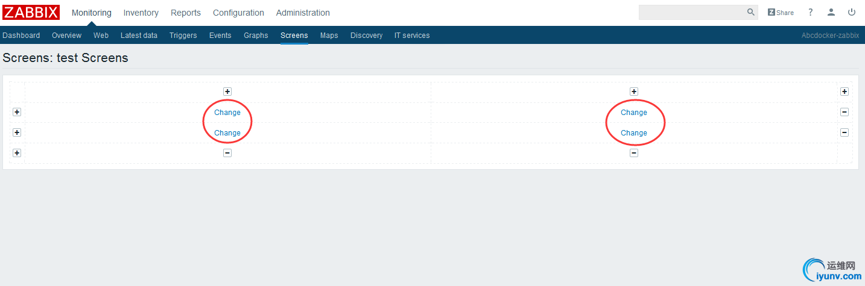The image size is (865, 286).
Task: Select the Web submenu item
Action: (101, 36)
